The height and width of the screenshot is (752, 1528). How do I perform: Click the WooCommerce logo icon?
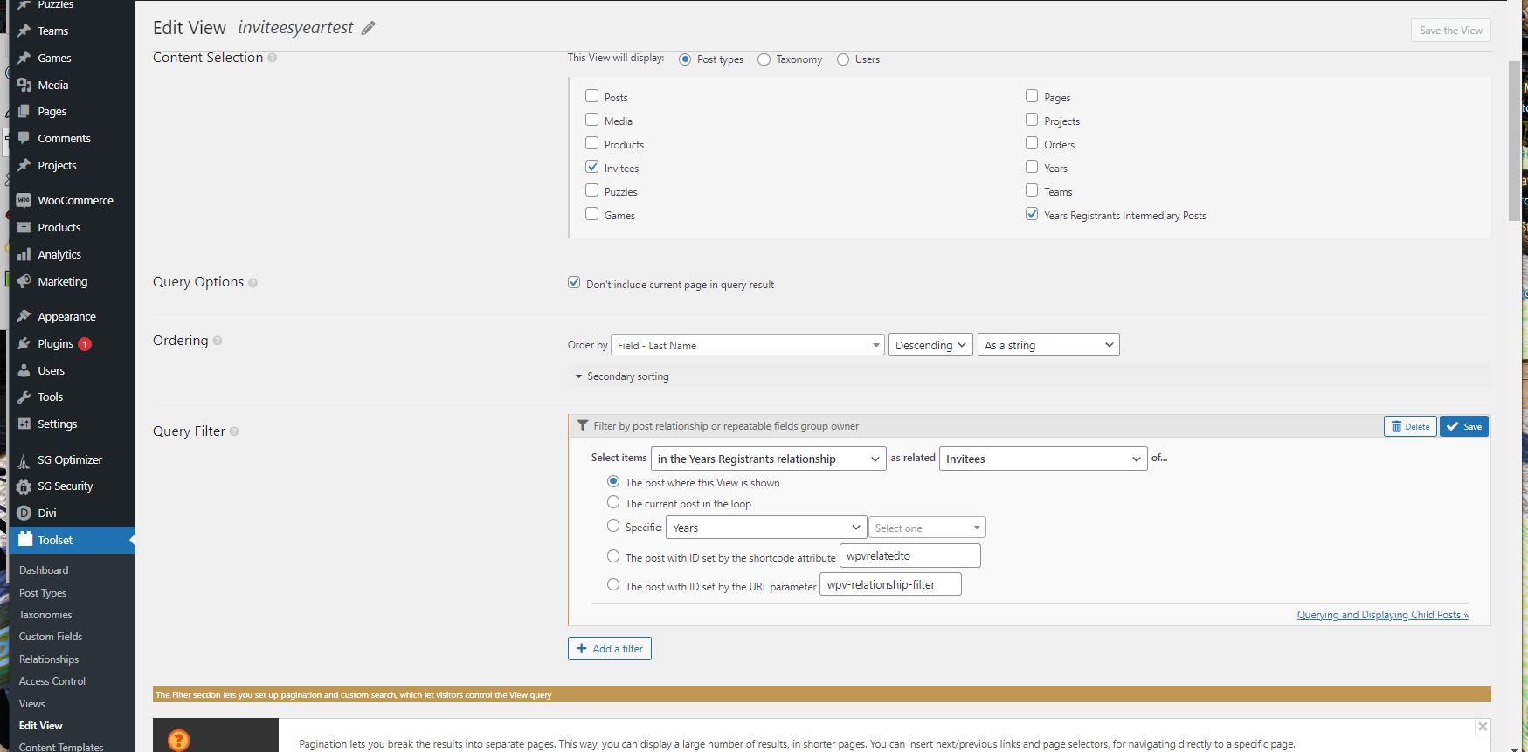24,200
